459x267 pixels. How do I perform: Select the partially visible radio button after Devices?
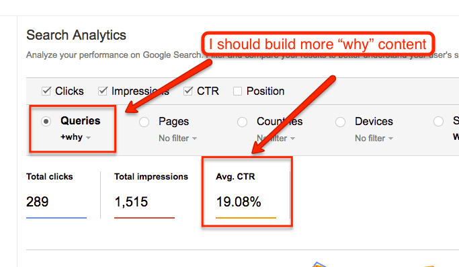click(x=438, y=121)
